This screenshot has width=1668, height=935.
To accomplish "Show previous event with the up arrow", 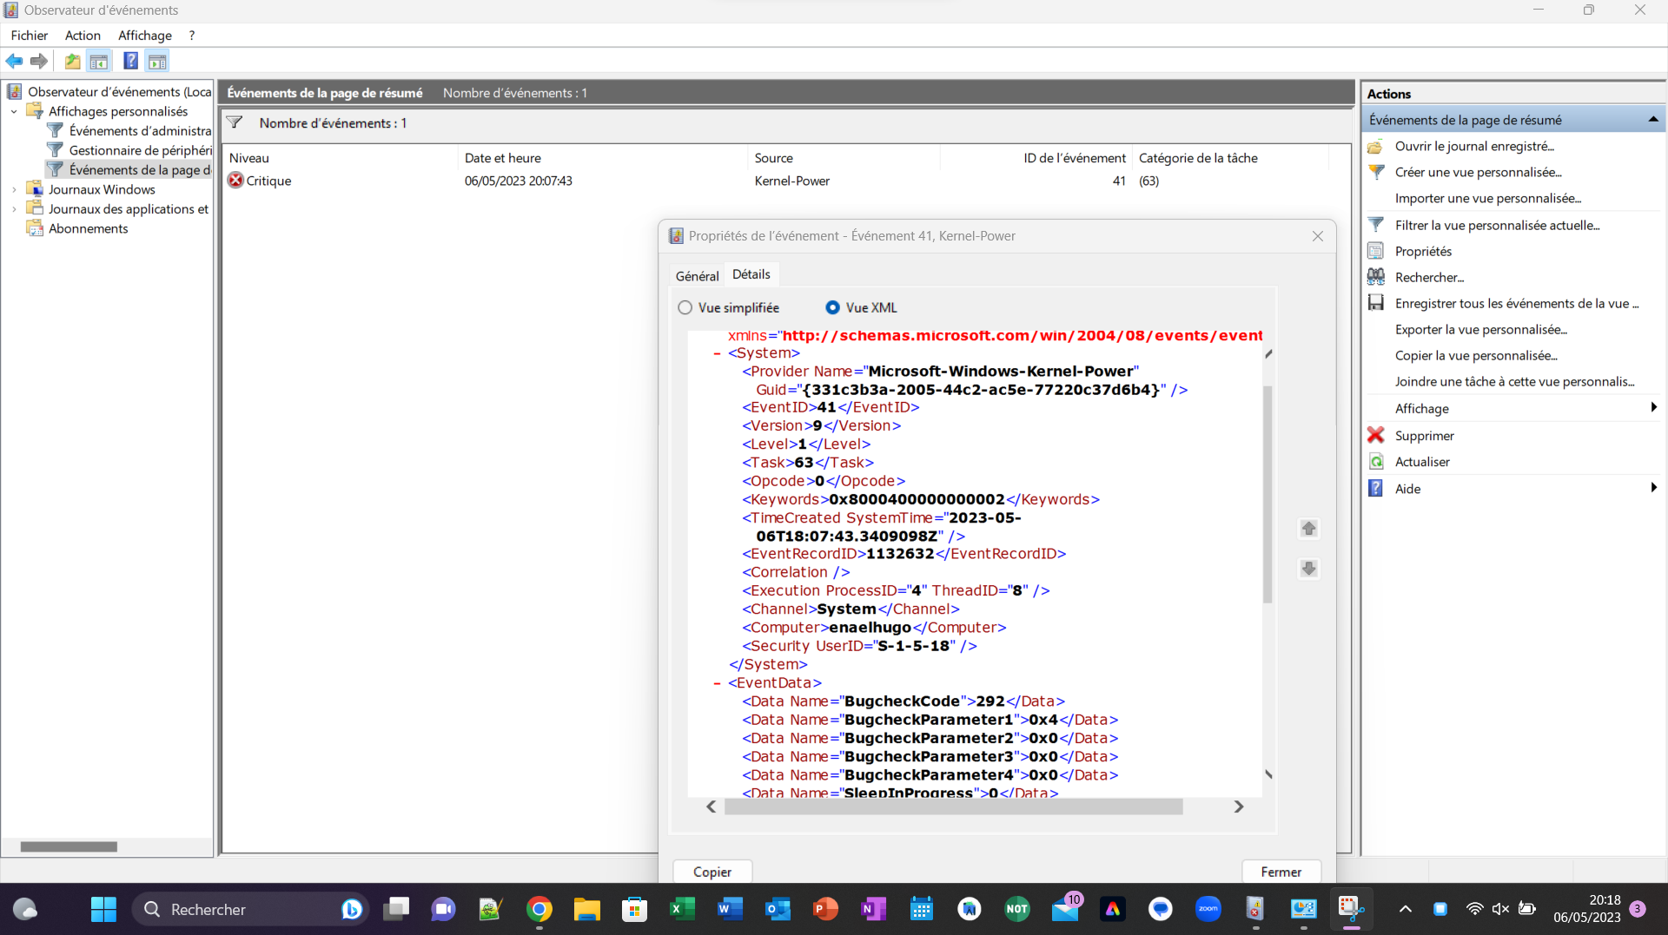I will (x=1308, y=528).
